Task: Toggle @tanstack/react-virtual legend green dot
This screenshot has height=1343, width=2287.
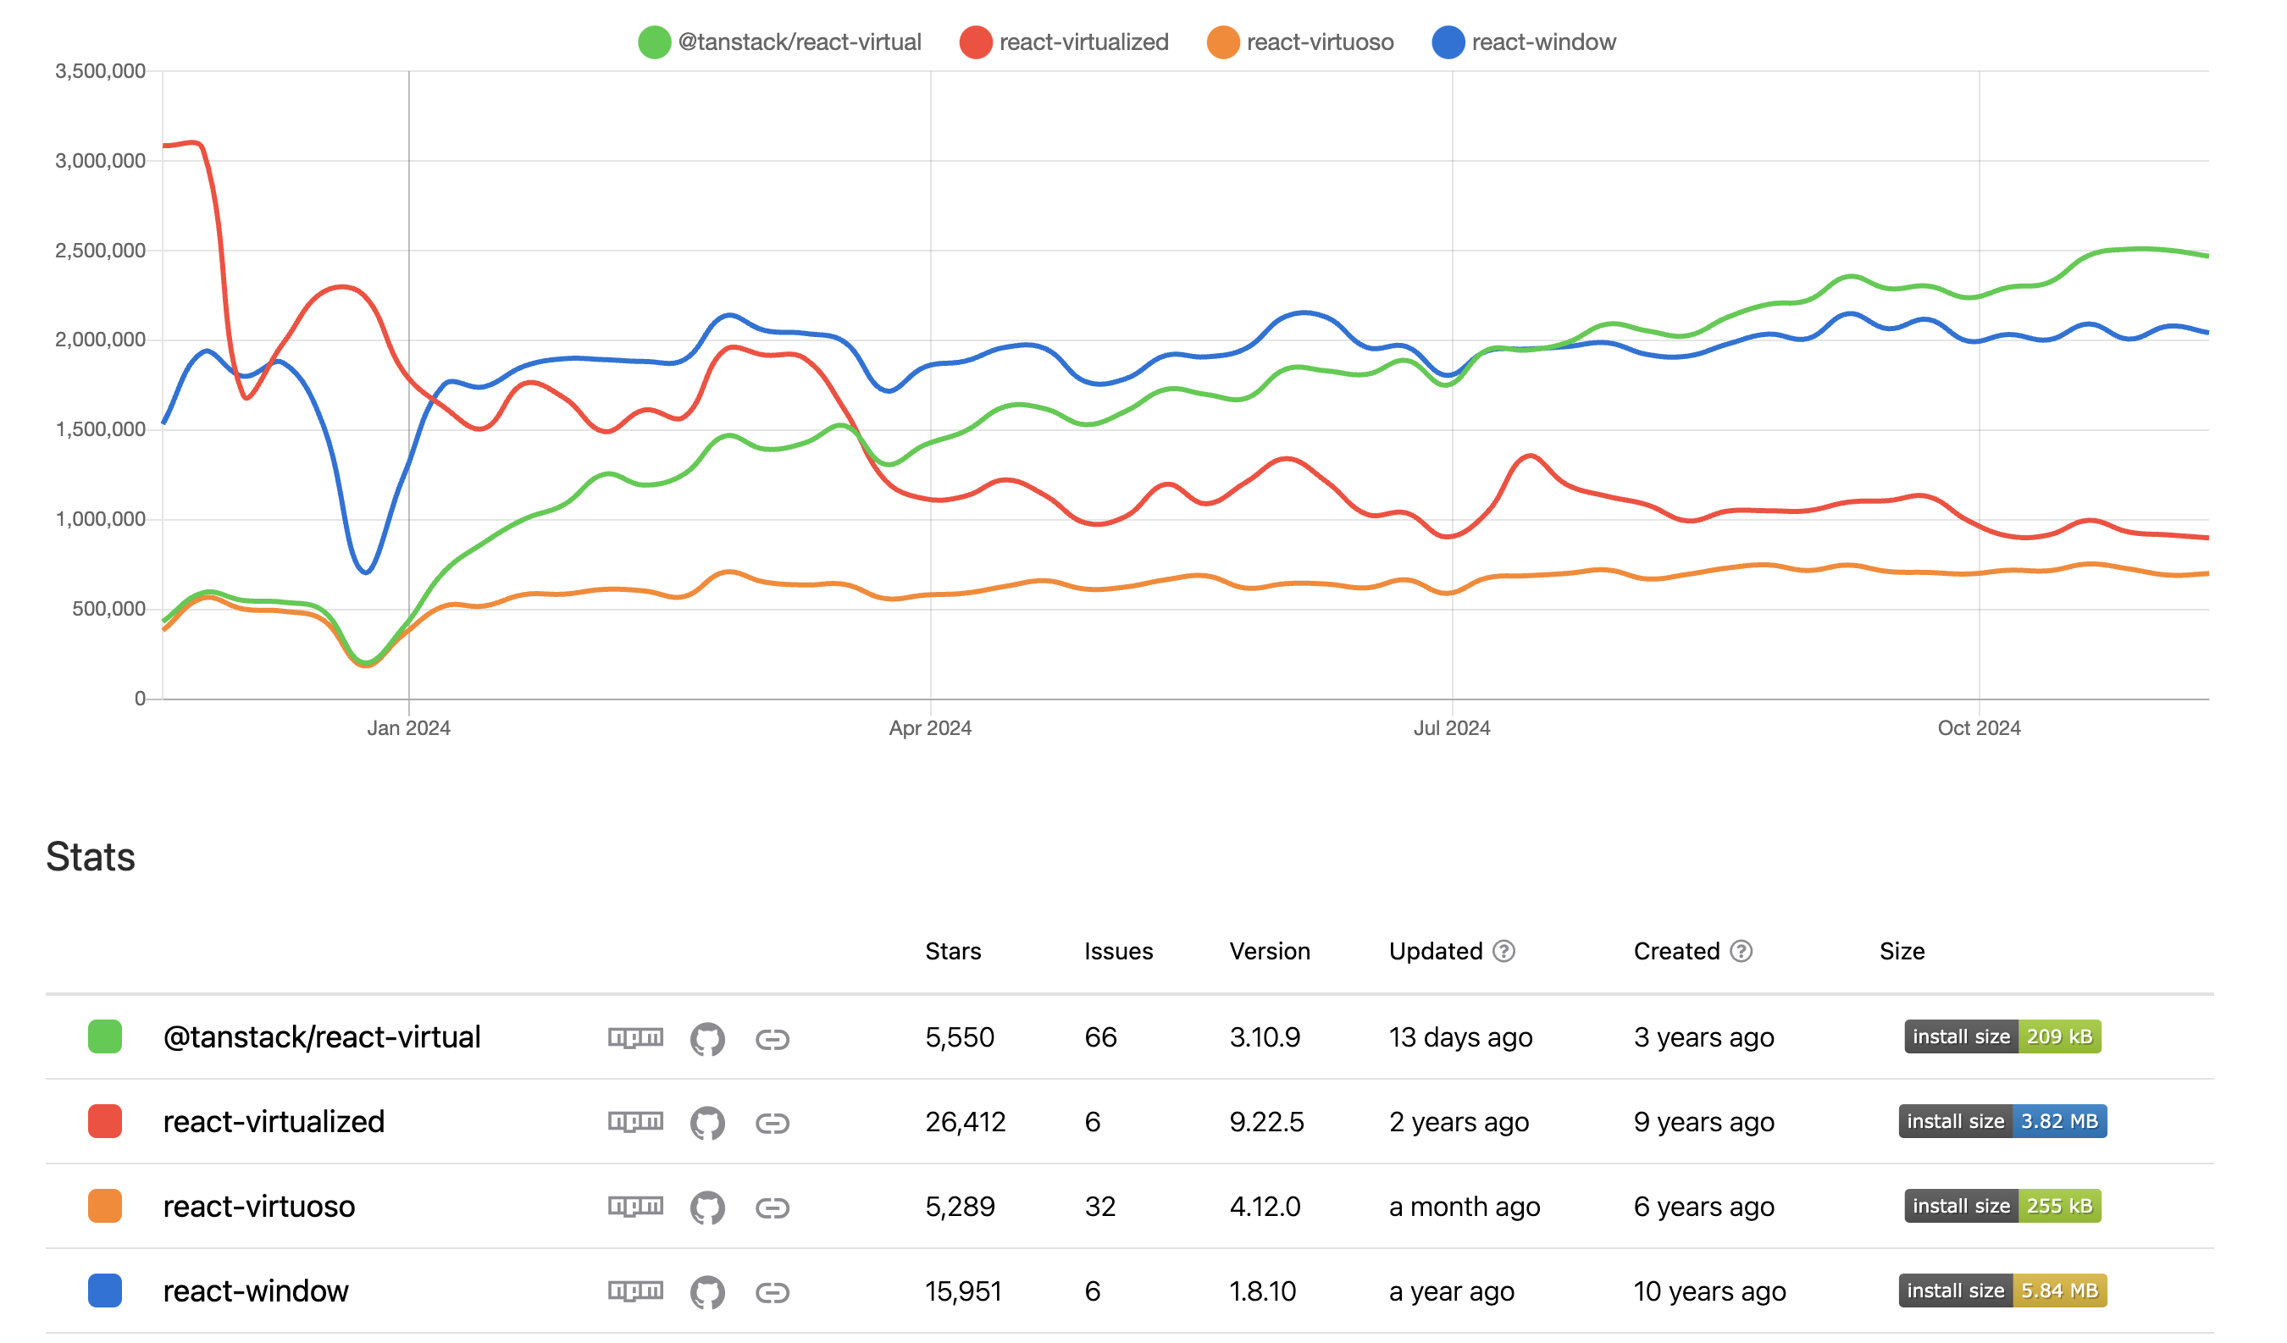Action: coord(654,41)
